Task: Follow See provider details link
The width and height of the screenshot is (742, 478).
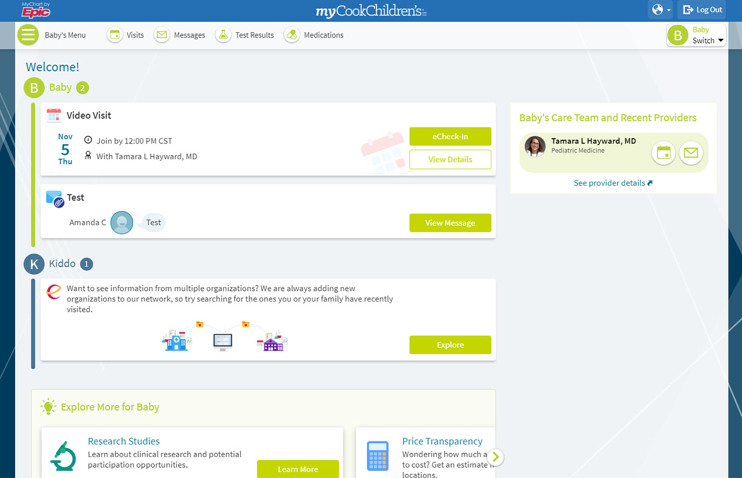Action: click(612, 183)
